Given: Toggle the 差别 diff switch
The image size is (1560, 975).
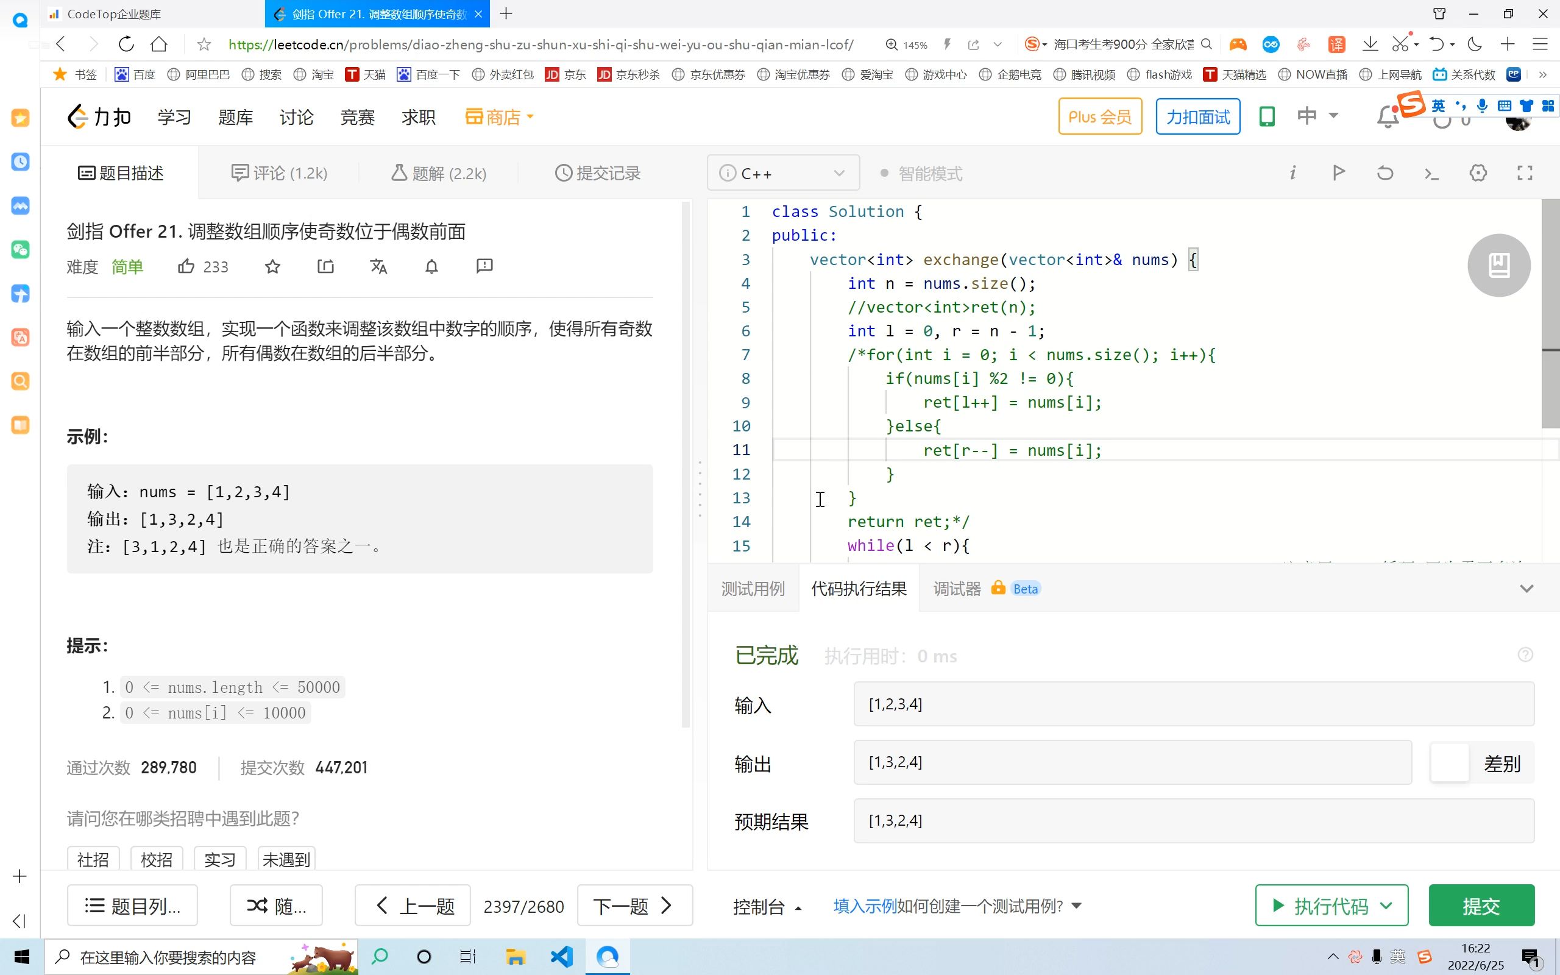Looking at the screenshot, I should 1450,763.
